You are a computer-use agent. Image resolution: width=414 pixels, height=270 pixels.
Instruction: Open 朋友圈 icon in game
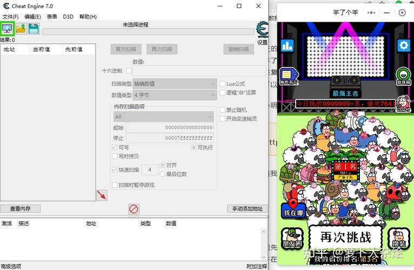(292, 238)
